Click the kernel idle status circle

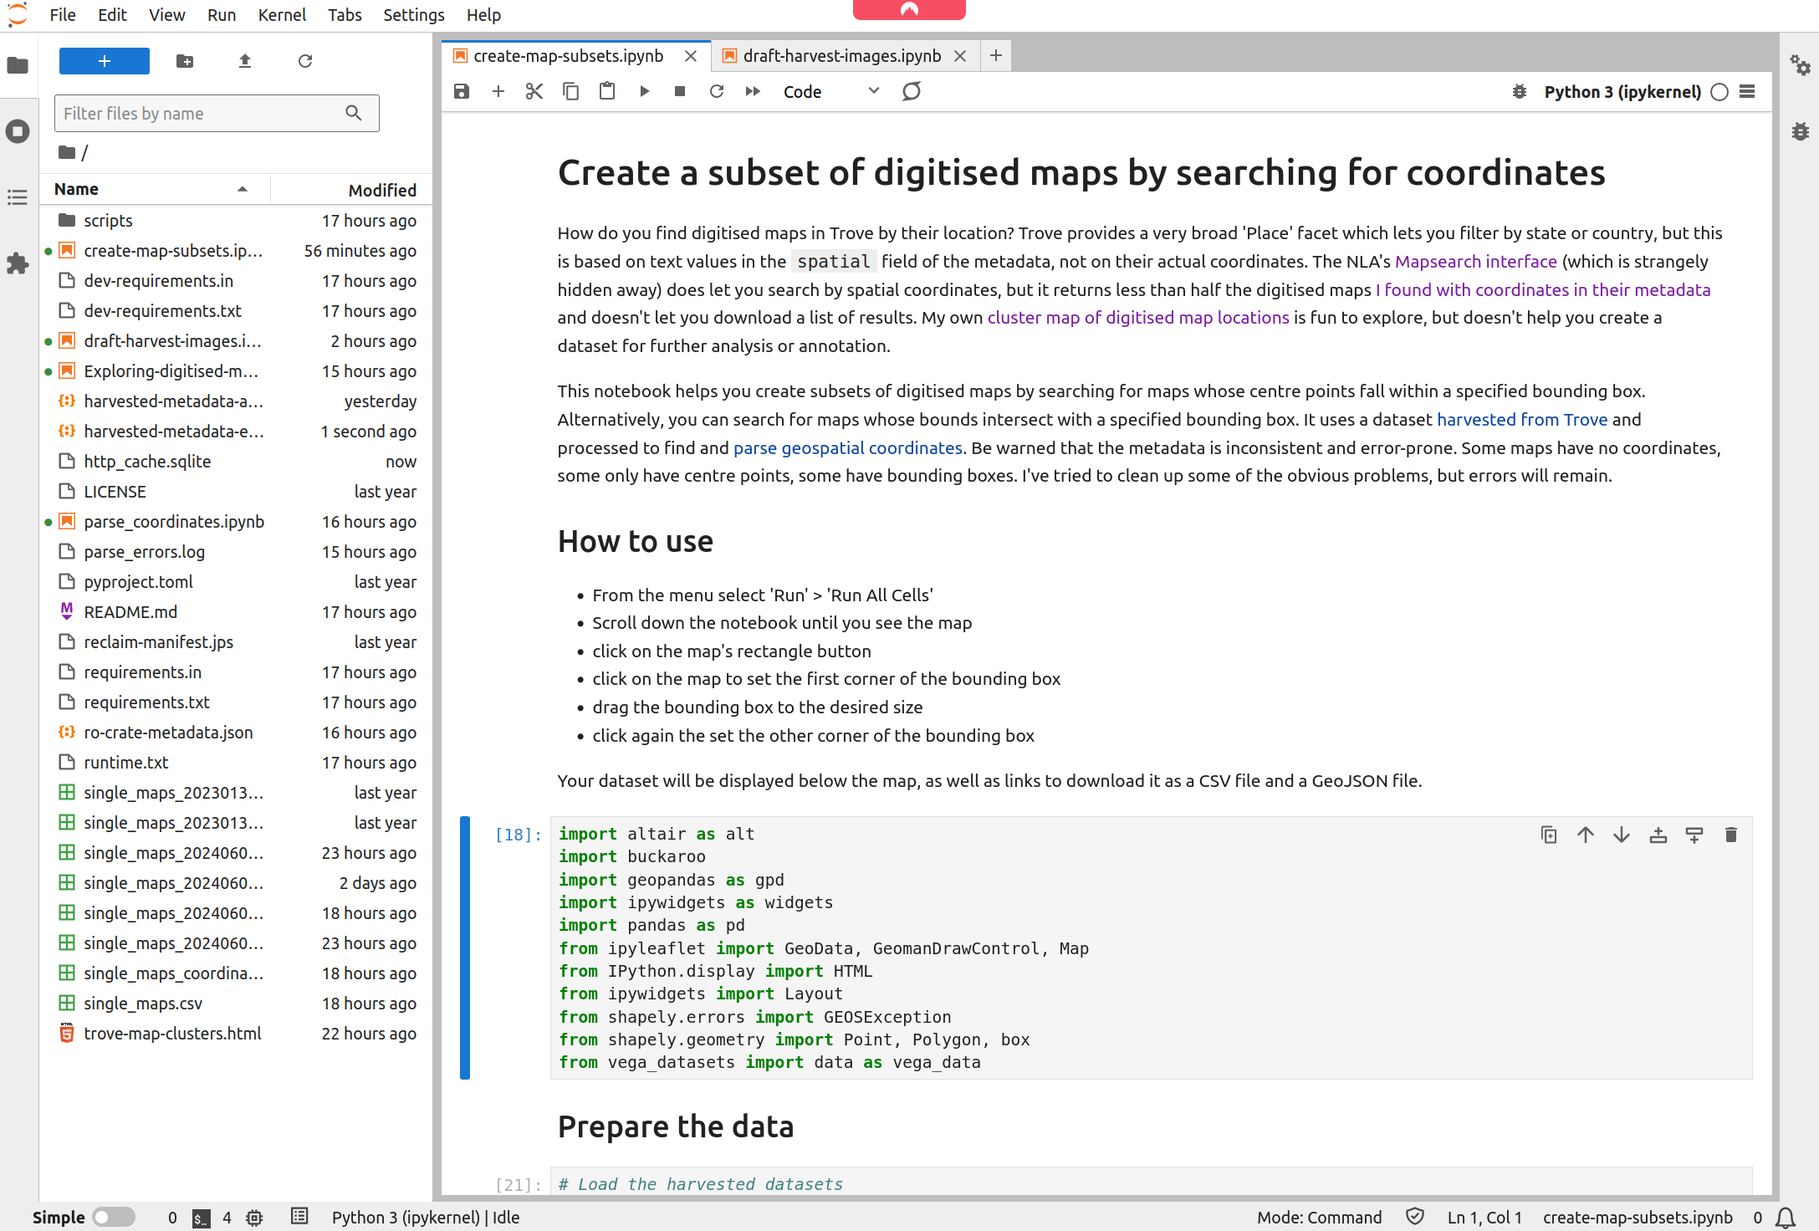coord(1719,92)
